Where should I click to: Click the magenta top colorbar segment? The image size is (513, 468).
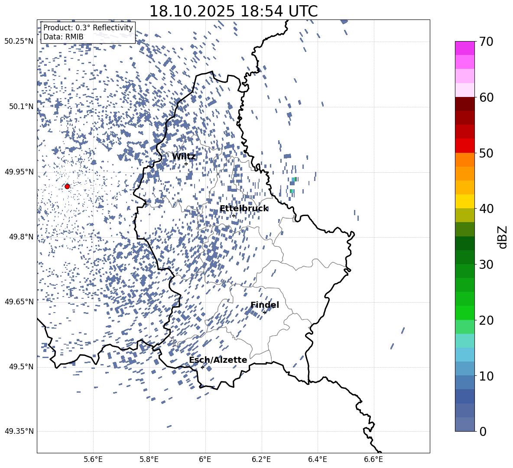click(465, 48)
